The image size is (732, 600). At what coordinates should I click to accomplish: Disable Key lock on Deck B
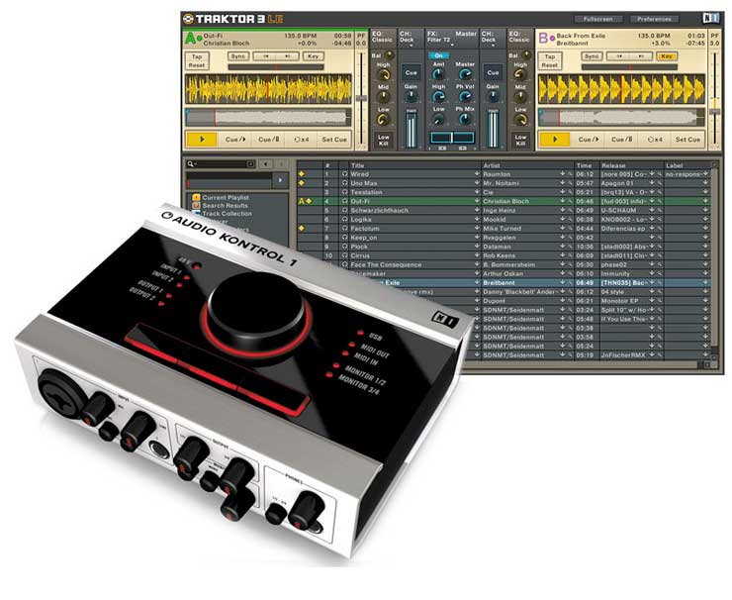(x=666, y=56)
